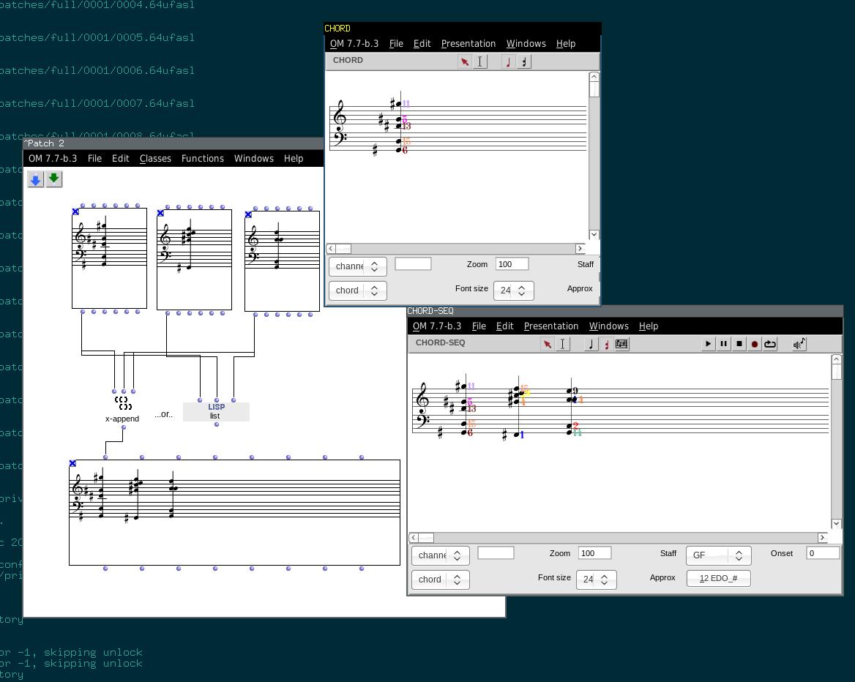The image size is (855, 682).
Task: Click the LISP list function box
Action: (216, 411)
